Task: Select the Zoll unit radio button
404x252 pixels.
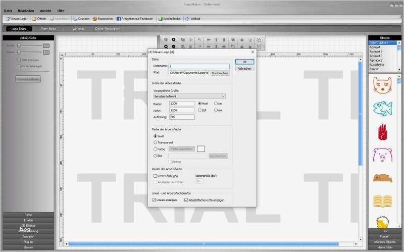Action: pos(199,110)
